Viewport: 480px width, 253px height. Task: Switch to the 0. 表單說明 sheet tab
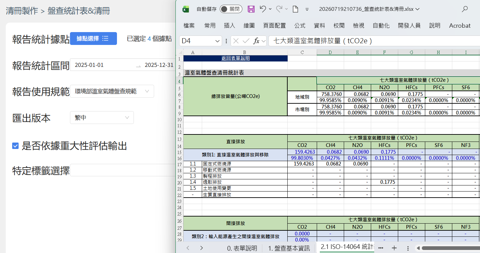pos(242,248)
